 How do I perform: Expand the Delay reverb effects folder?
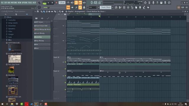13,23
